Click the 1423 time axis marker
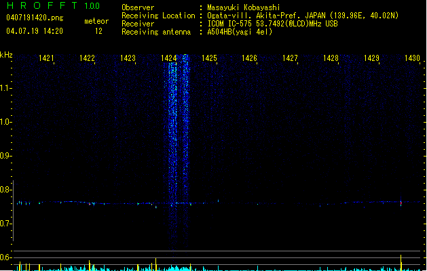The width and height of the screenshot is (427, 271). pyautogui.click(x=128, y=58)
